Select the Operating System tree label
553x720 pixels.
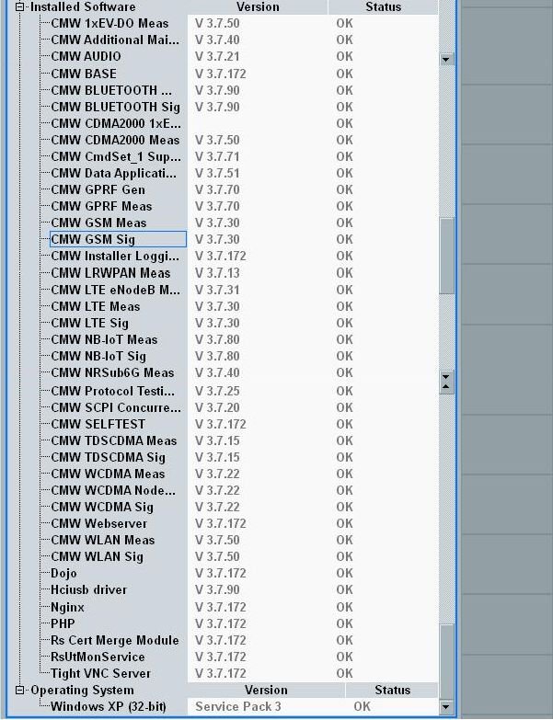(82, 691)
